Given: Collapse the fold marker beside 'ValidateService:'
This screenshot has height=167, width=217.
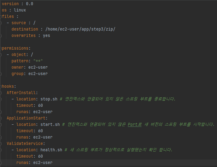Looking at the screenshot, I should [1, 144].
